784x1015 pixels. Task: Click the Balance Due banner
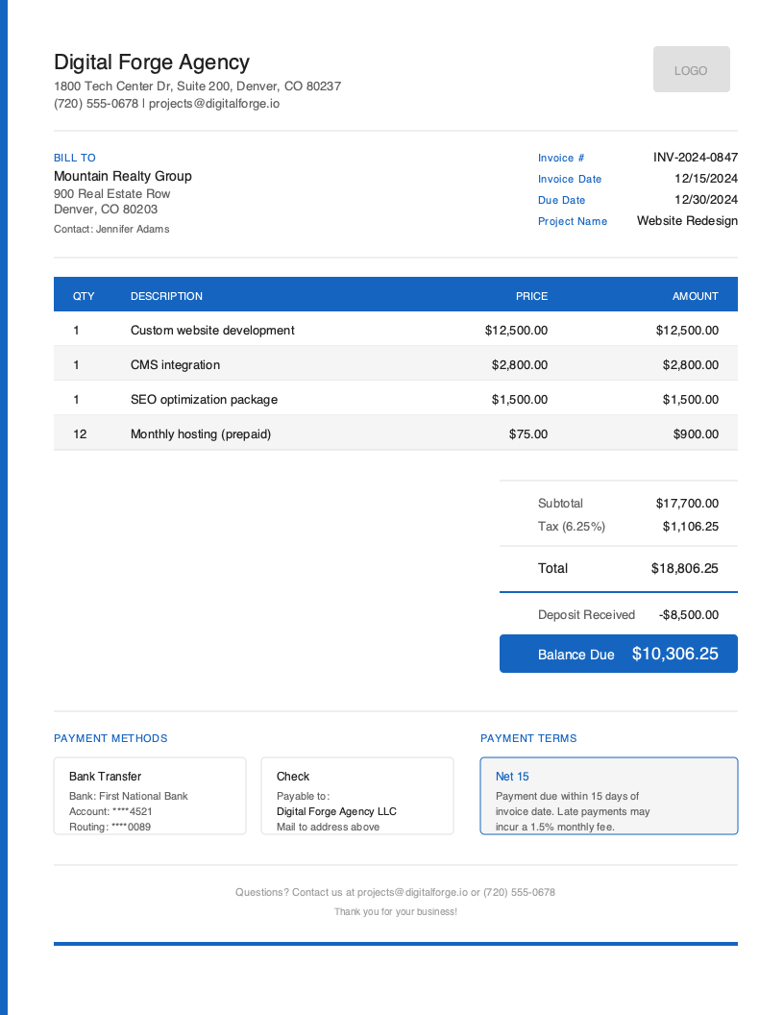point(618,654)
